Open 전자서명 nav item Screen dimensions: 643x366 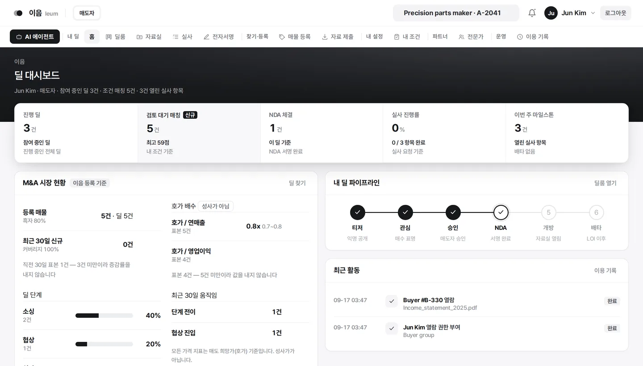pos(219,37)
